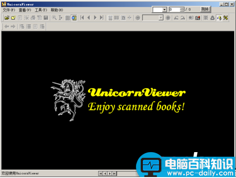Click the save floppy disk icon
The width and height of the screenshot is (236, 178).
click(46, 18)
